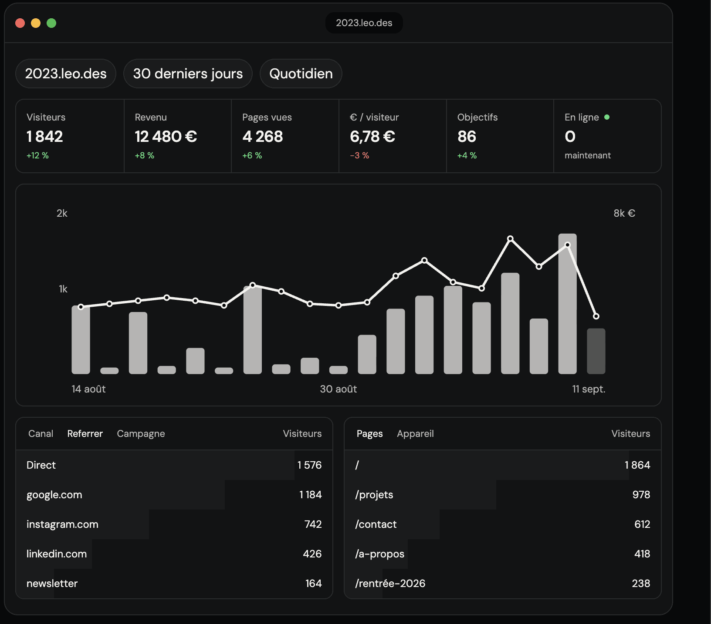Select the Pages vues stat card
The image size is (711, 624).
[285, 136]
